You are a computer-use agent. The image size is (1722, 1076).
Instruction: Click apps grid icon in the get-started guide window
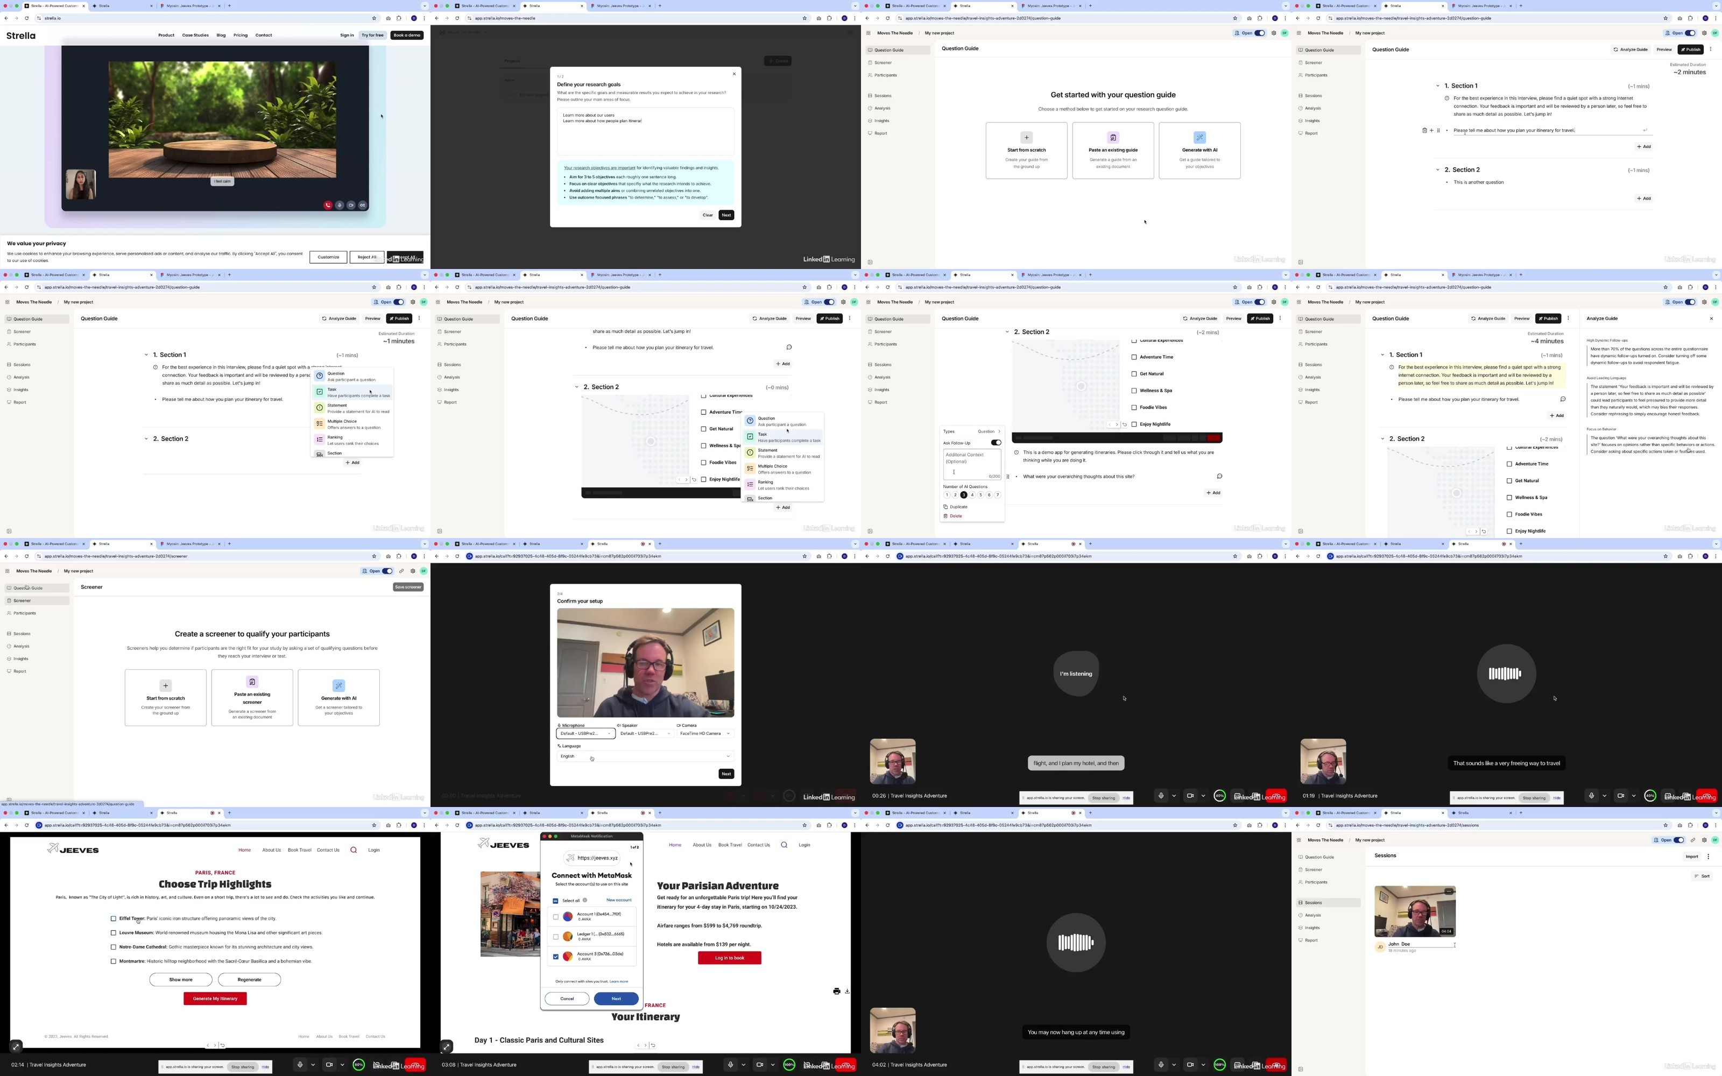tap(868, 33)
